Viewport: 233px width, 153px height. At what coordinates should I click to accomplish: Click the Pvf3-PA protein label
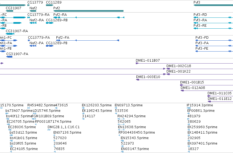[x=202, y=43]
